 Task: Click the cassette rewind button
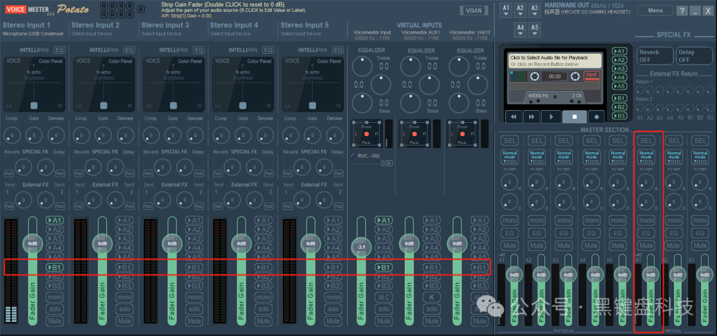click(x=513, y=116)
